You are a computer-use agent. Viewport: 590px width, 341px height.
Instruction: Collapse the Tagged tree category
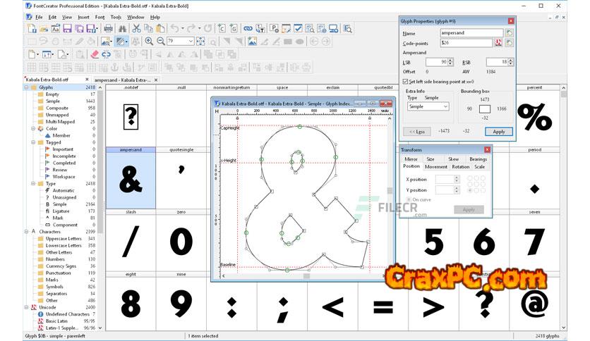(26, 142)
